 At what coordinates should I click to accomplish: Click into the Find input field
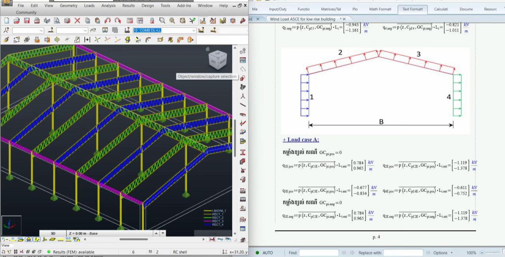click(319, 253)
